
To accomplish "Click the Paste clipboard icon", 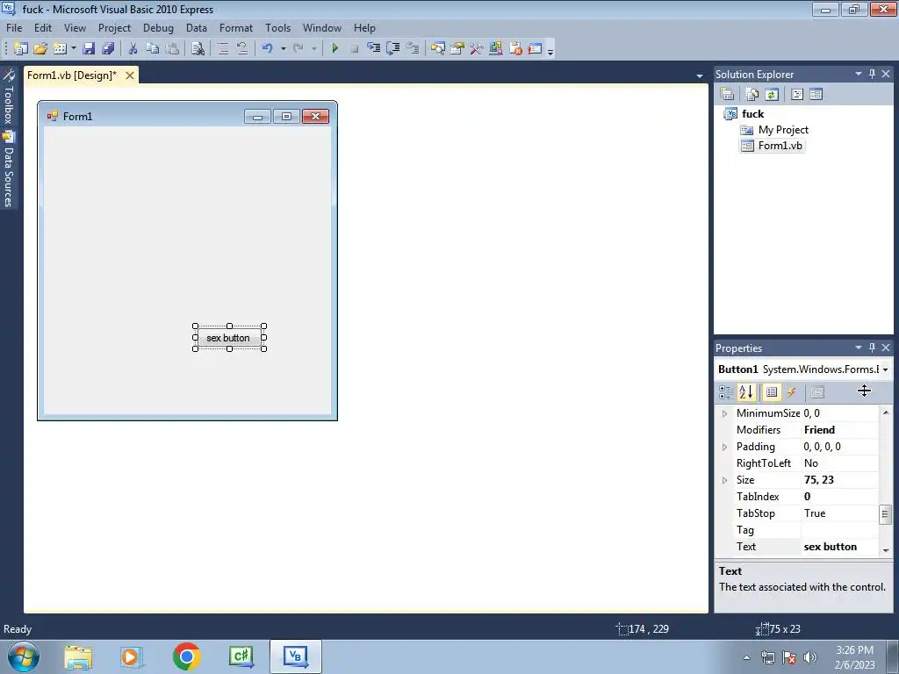I will coord(172,49).
